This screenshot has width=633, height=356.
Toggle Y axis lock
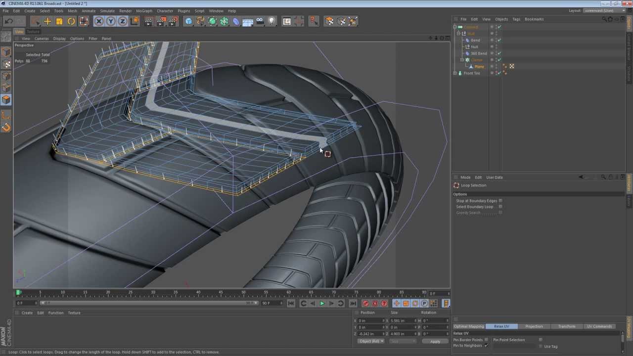click(x=111, y=21)
